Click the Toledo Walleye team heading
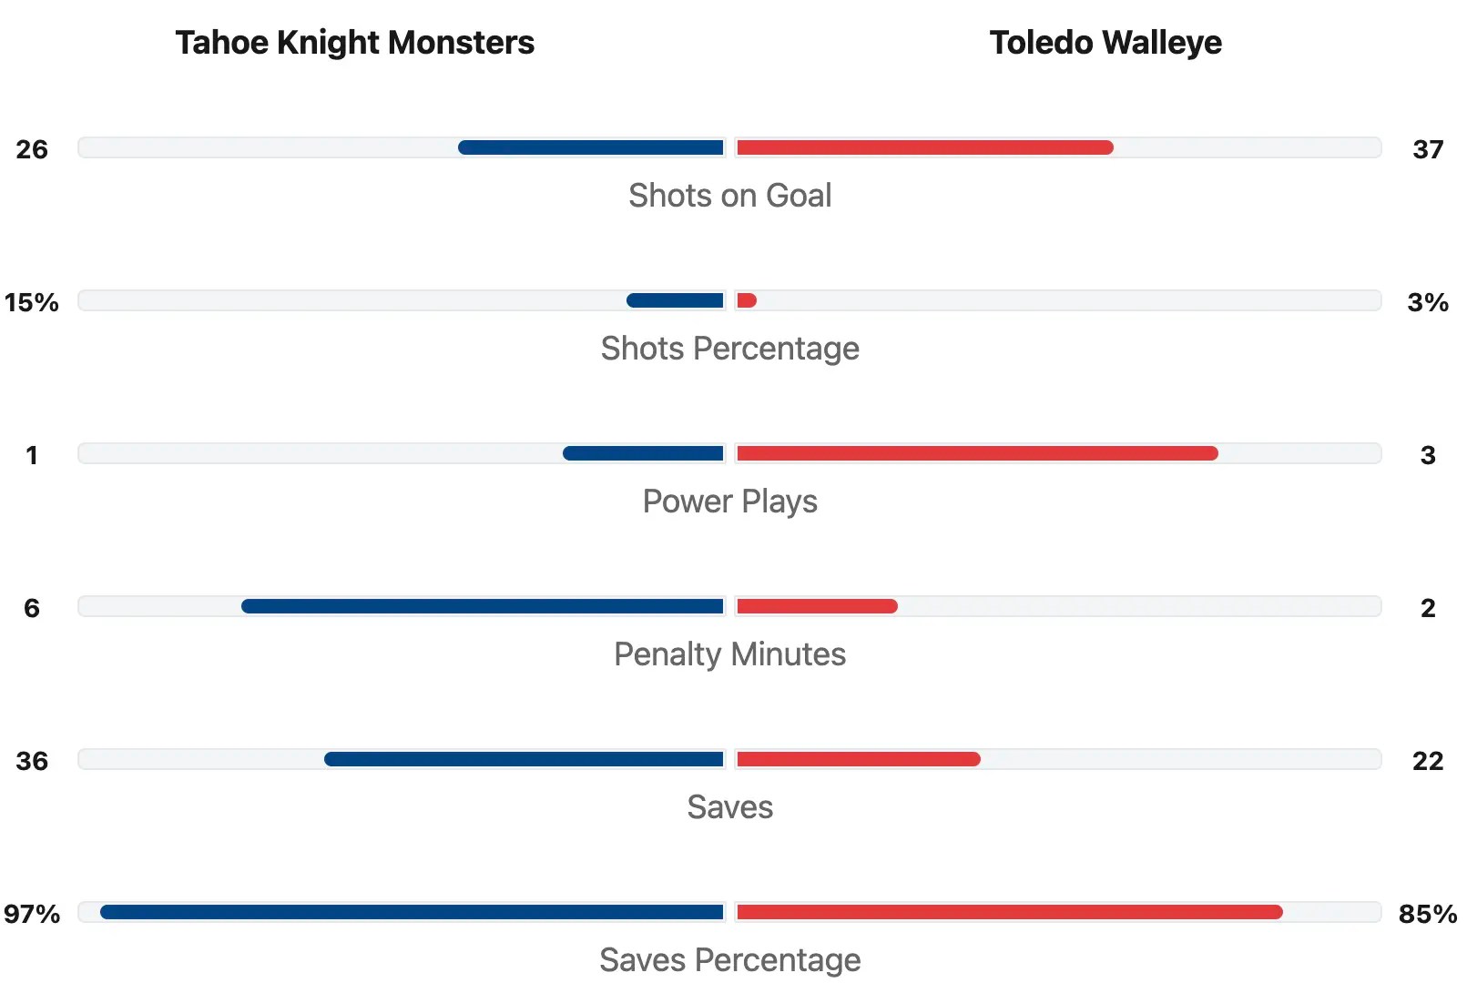 [x=1105, y=43]
